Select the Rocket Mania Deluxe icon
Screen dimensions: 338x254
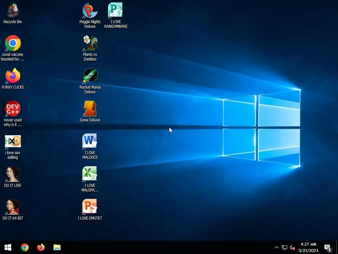click(90, 81)
